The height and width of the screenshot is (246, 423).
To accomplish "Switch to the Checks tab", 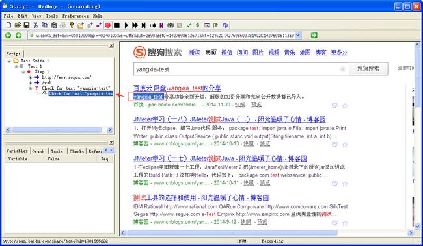I will tap(77, 151).
